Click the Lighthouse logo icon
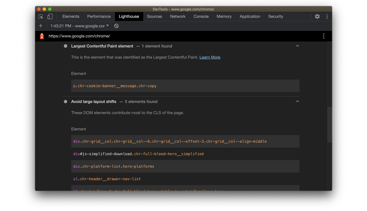 point(42,36)
